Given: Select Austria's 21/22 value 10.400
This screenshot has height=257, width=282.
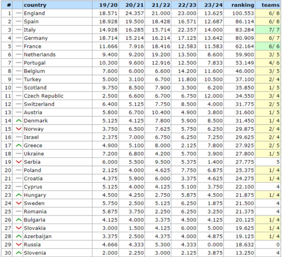Looking at the screenshot, I should coord(161,113).
